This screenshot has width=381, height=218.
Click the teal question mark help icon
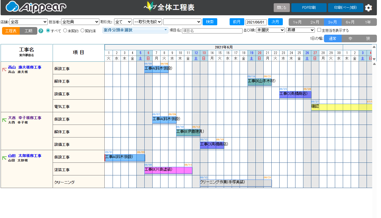(x=41, y=31)
